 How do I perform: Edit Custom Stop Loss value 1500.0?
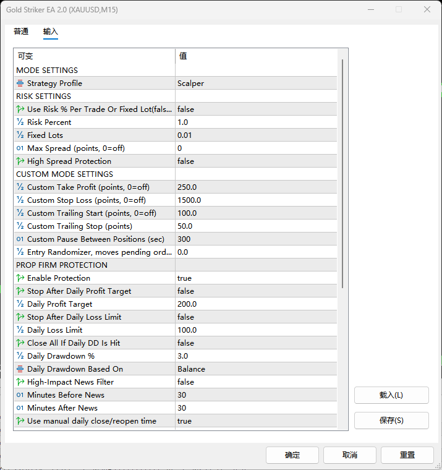click(256, 200)
